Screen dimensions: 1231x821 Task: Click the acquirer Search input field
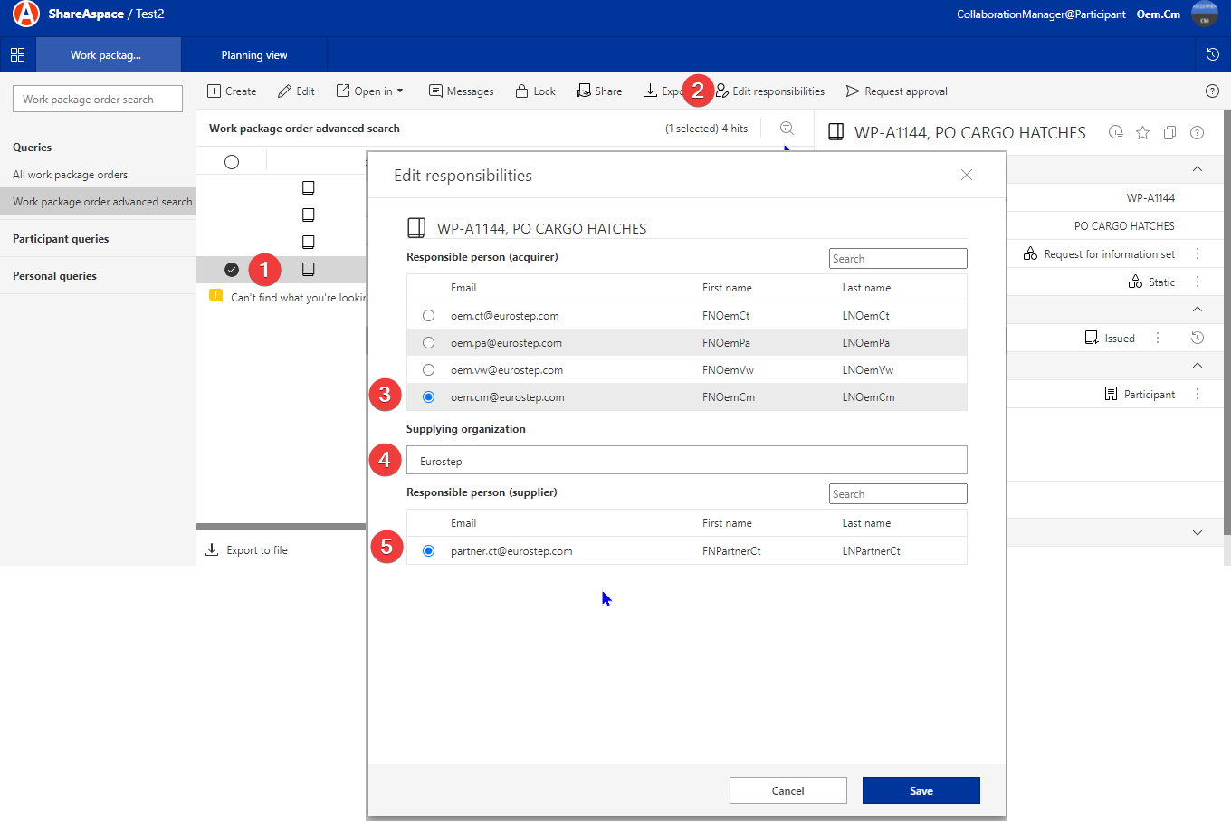[897, 259]
